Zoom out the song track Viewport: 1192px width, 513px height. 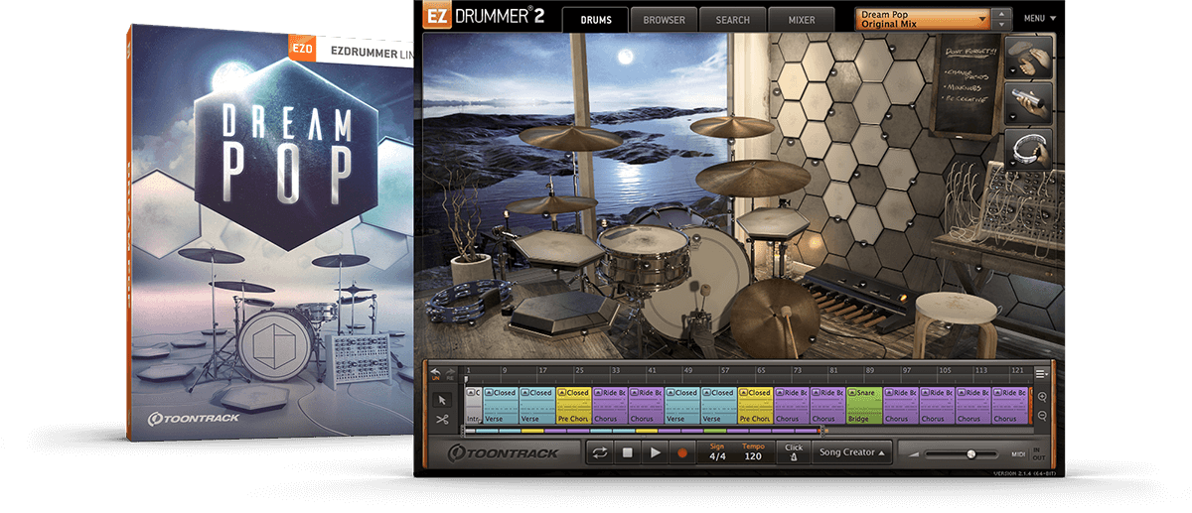tap(1042, 415)
